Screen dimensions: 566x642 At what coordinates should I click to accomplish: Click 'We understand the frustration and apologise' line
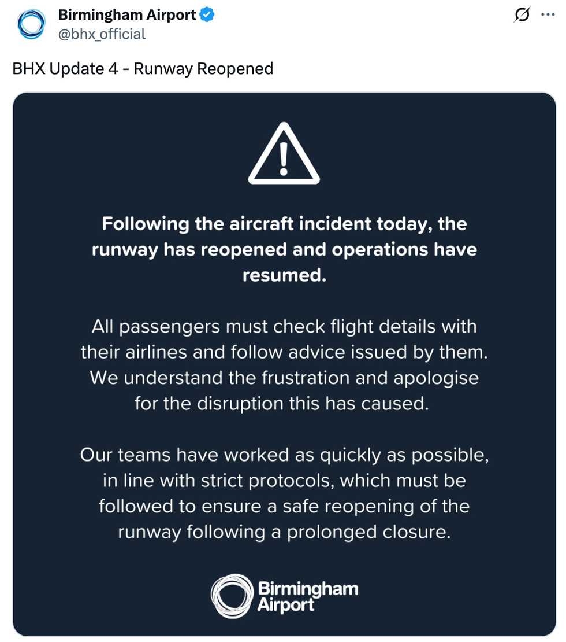284,378
